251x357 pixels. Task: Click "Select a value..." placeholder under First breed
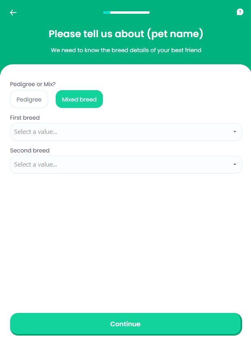[36, 132]
